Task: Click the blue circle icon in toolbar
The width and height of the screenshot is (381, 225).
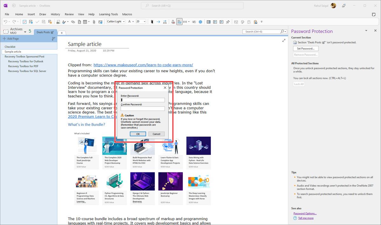Action: pyautogui.click(x=200, y=22)
